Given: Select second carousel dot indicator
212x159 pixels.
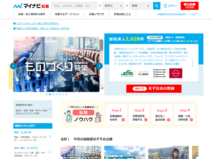Looking at the screenshot, I should click(x=50, y=94).
